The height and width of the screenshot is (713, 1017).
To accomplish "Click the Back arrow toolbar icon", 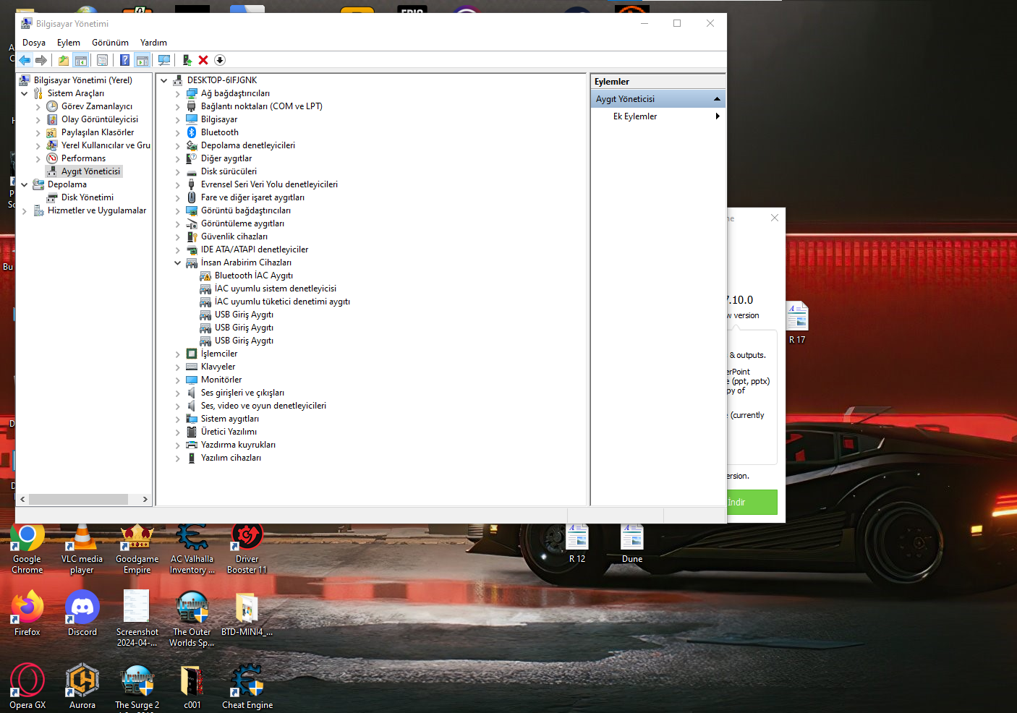I will click(25, 60).
